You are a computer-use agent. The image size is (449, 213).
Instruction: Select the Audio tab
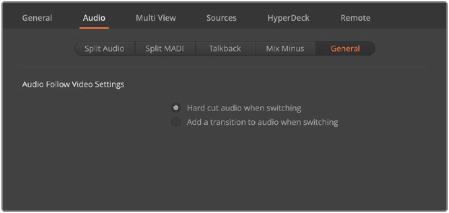tap(94, 18)
